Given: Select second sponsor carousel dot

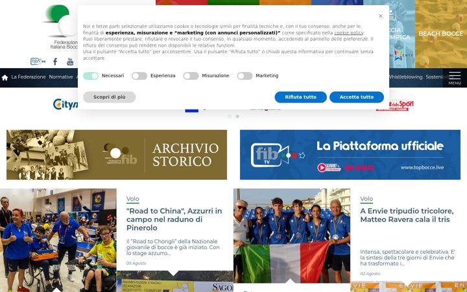Looking at the screenshot, I should point(237,117).
